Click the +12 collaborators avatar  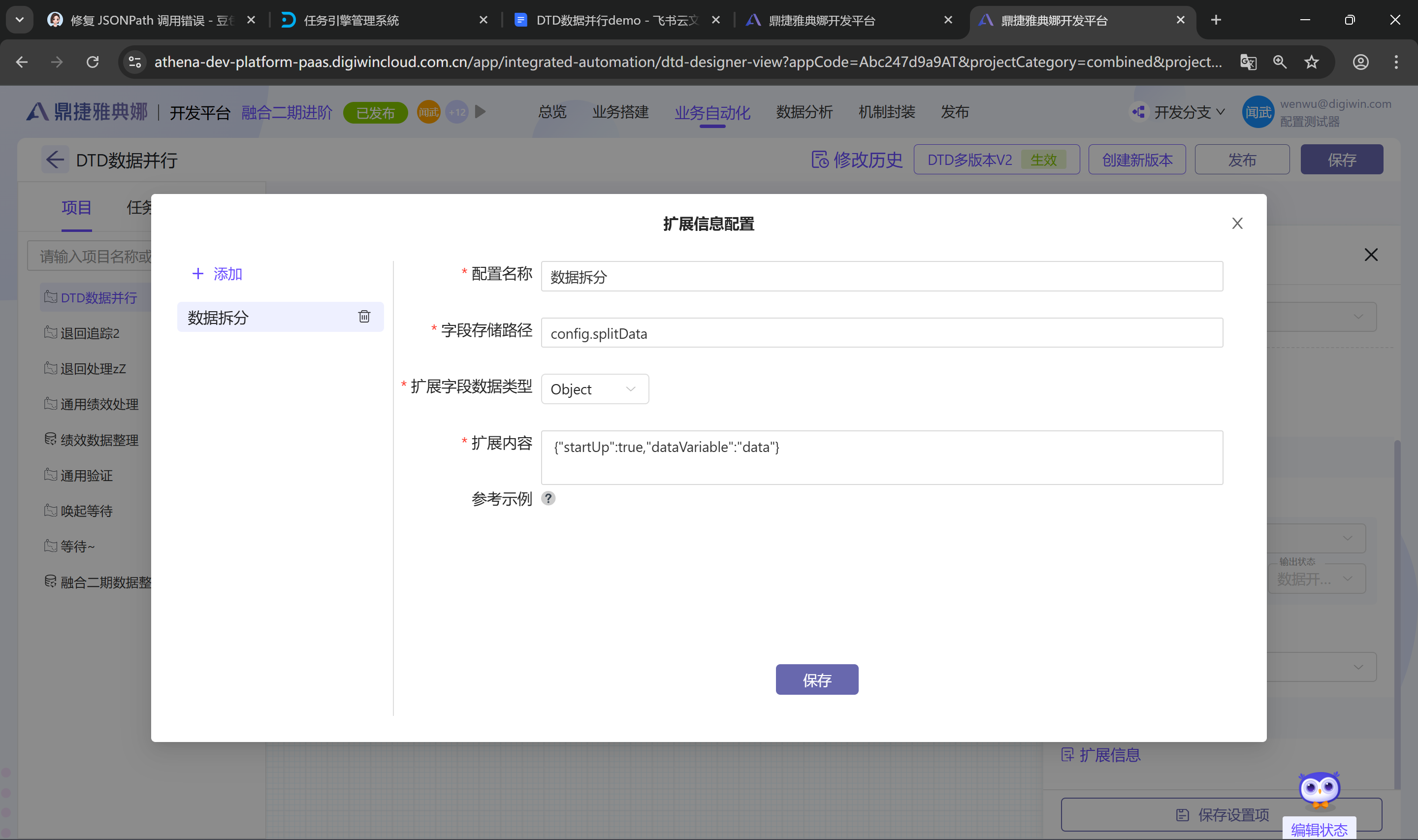tap(456, 112)
